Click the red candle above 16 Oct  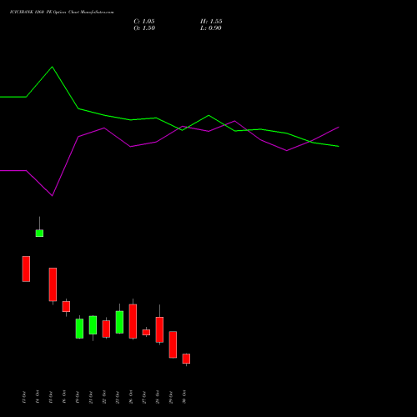pyautogui.click(x=66, y=306)
